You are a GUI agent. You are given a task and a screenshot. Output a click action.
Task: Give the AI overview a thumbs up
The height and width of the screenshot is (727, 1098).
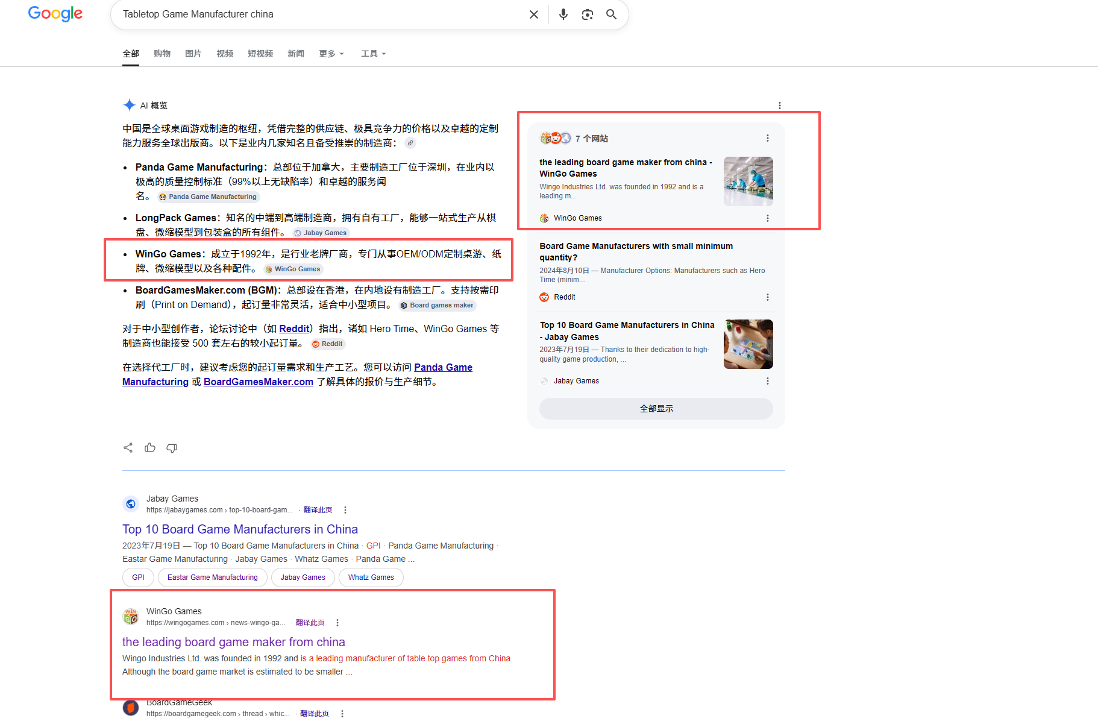pyautogui.click(x=150, y=447)
